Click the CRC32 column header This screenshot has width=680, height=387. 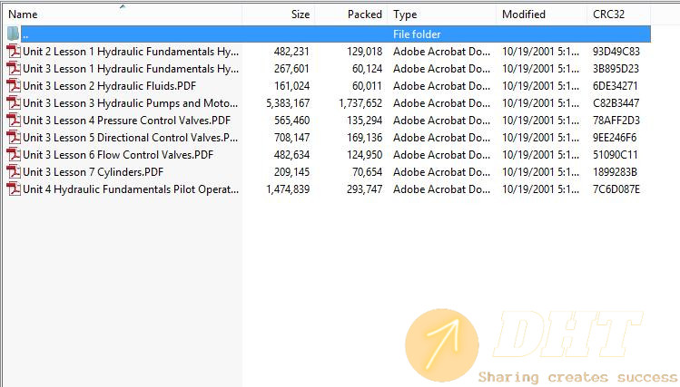619,15
